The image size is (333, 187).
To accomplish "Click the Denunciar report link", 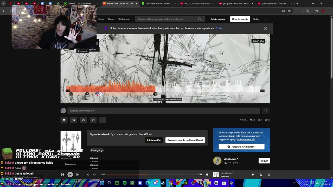I will [71, 164].
